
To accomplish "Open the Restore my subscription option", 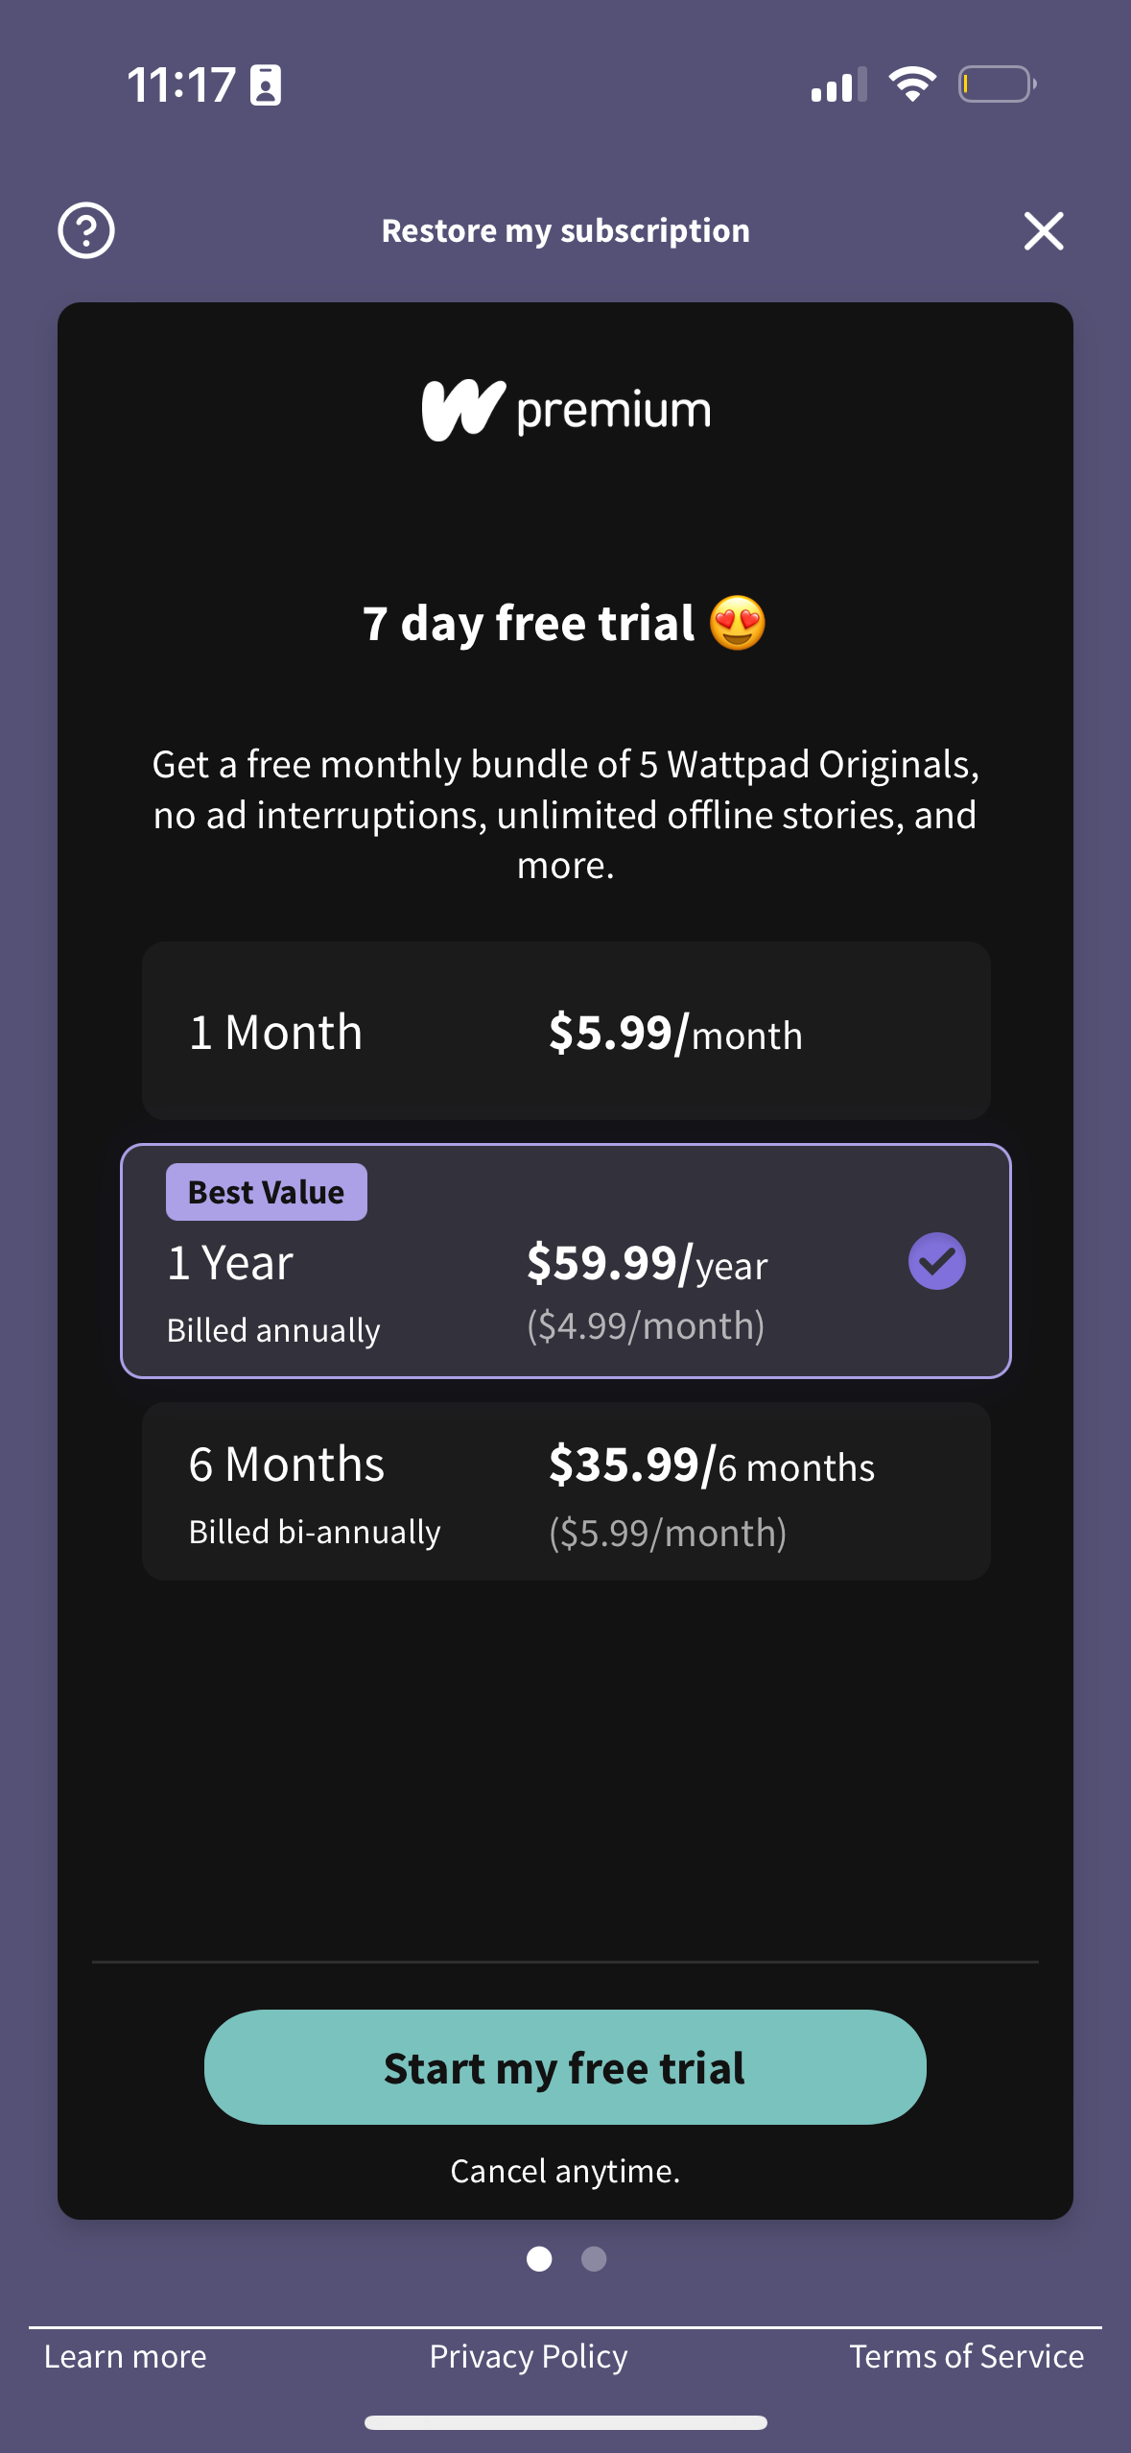I will [x=565, y=229].
